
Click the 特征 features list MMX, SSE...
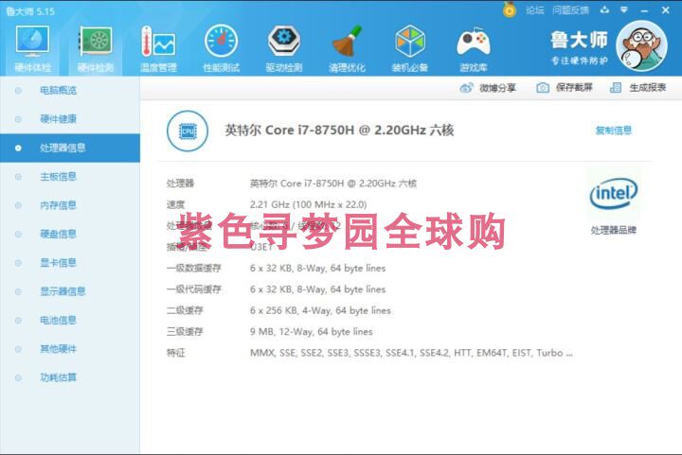(x=411, y=353)
